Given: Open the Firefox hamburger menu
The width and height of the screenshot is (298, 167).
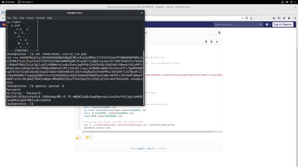Looking at the screenshot, I should [x=295, y=18].
